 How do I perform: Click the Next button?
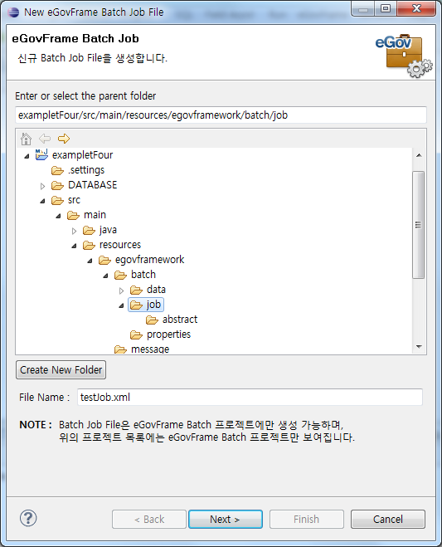coord(226,519)
